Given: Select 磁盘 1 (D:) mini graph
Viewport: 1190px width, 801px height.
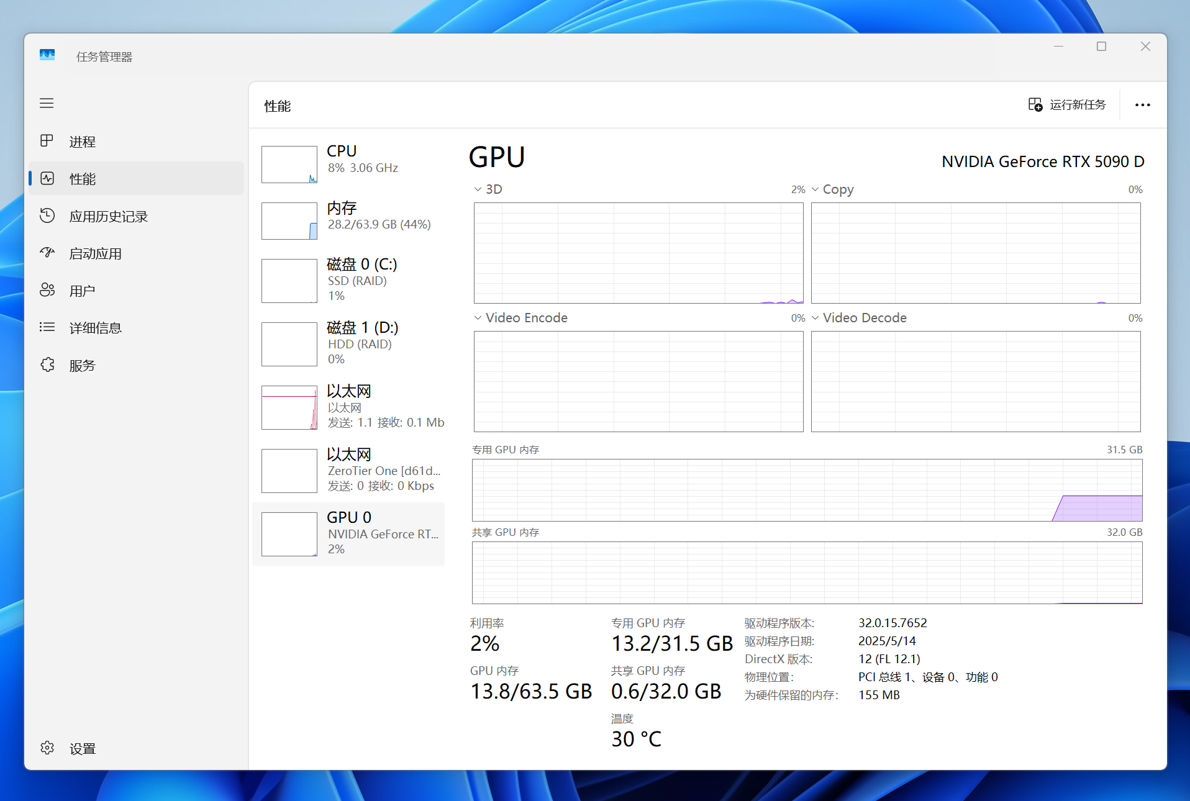Looking at the screenshot, I should coord(289,344).
